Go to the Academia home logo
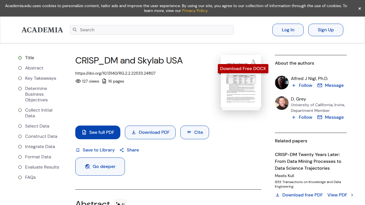Image resolution: width=365 pixels, height=205 pixels. (42, 30)
